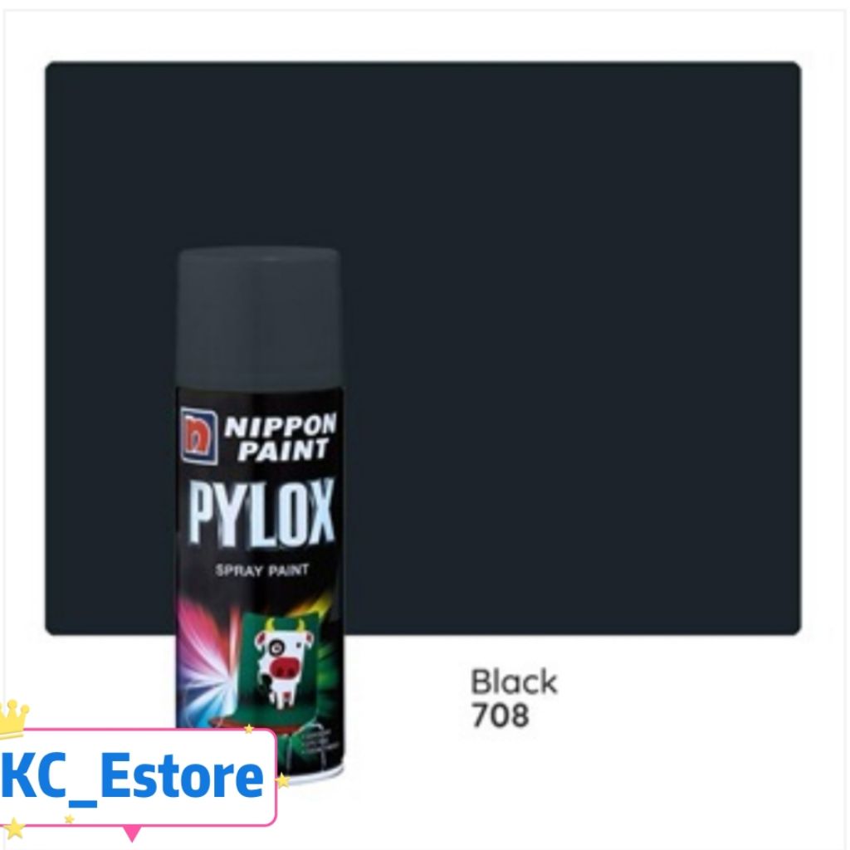Click the PYLOX brand name on can
The image size is (850, 850).
click(261, 514)
